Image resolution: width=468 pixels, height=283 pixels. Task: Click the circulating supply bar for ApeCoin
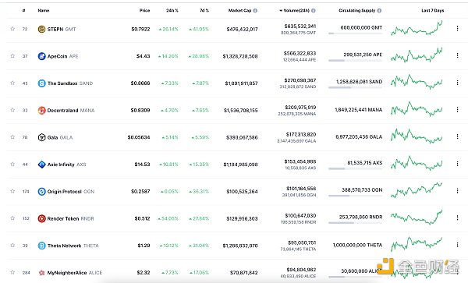(355, 61)
